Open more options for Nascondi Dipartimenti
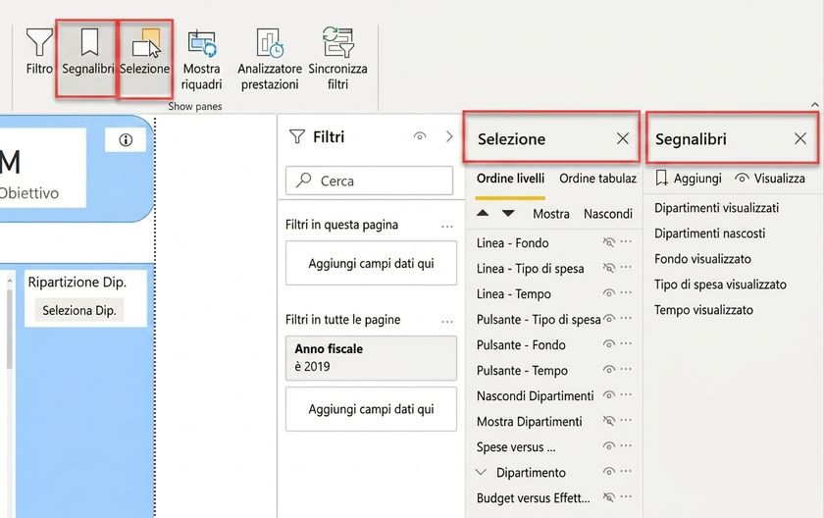Image resolution: width=824 pixels, height=518 pixels. pos(626,394)
